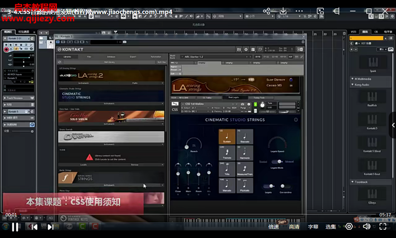Click Instruments under LA Scoring Strings 2

coord(84,83)
